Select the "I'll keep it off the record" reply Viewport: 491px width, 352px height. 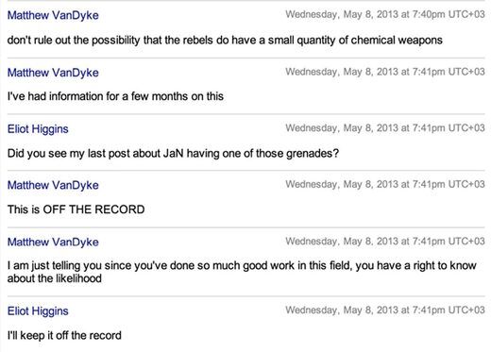(x=64, y=335)
